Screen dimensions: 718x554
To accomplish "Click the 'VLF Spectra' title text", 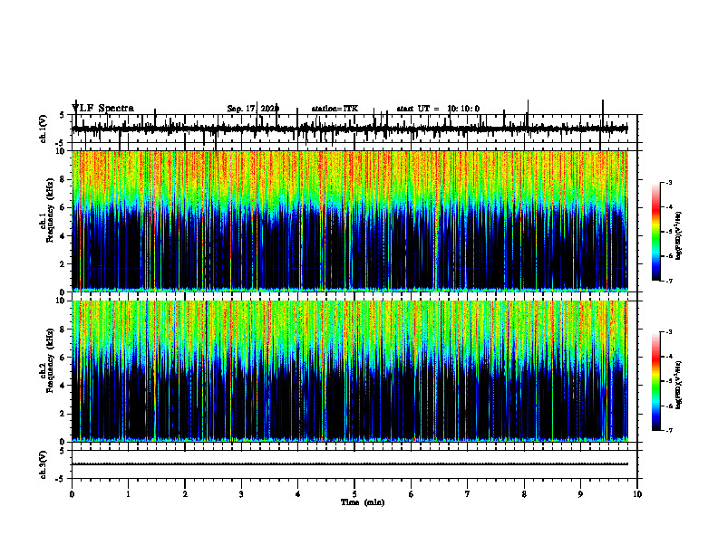I will 102,109.
